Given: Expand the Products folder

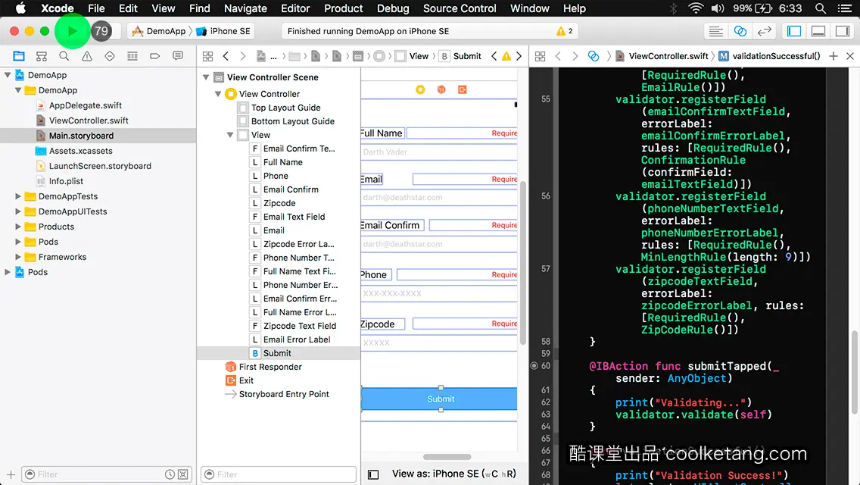Looking at the screenshot, I should [18, 227].
